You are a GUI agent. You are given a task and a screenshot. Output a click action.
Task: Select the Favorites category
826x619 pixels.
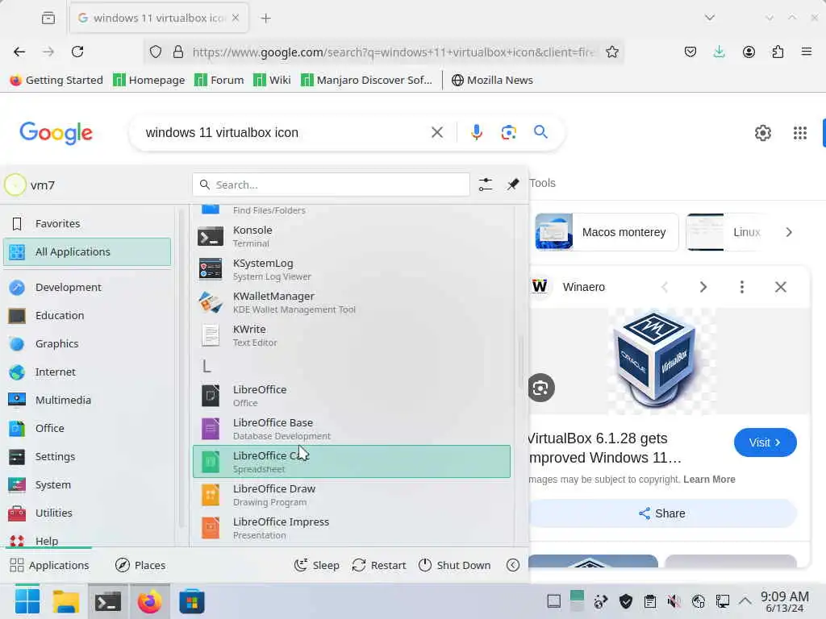87,224
